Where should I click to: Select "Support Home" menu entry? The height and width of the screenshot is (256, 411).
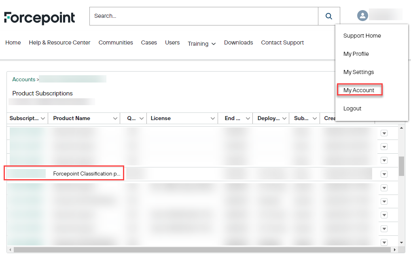362,36
